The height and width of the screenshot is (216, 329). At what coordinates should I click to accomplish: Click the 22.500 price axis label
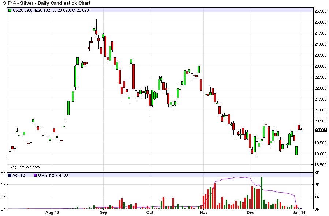[x=321, y=77]
